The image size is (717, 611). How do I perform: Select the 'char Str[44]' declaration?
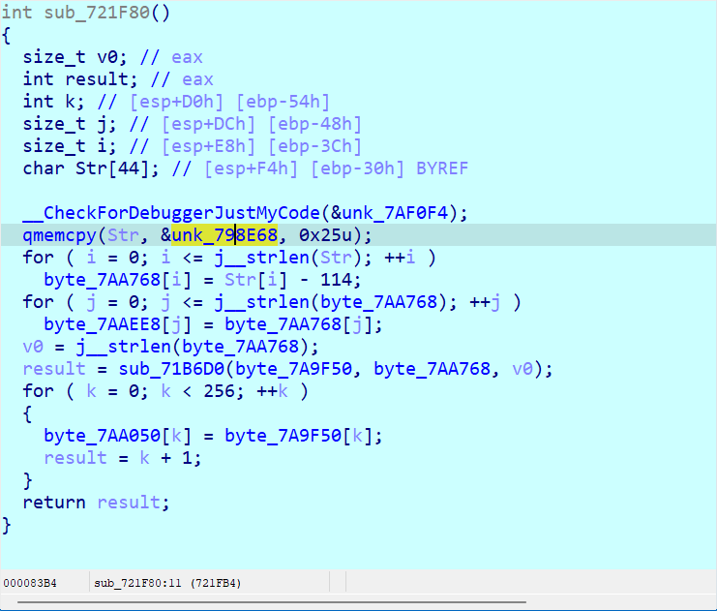[x=91, y=168]
